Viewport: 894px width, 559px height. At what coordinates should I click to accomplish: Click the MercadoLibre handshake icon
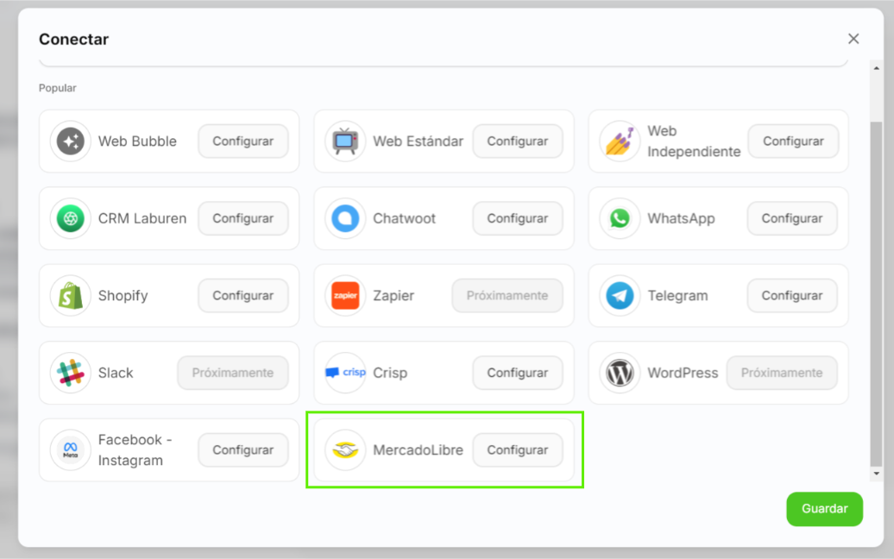click(345, 450)
